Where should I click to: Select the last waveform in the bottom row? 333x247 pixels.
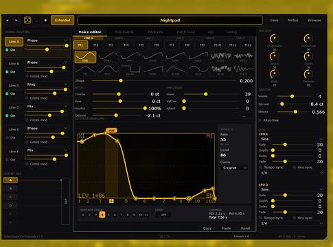tap(243, 70)
